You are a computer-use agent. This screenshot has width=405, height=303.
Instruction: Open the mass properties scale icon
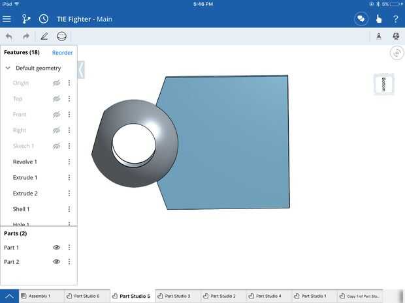pyautogui.click(x=396, y=36)
